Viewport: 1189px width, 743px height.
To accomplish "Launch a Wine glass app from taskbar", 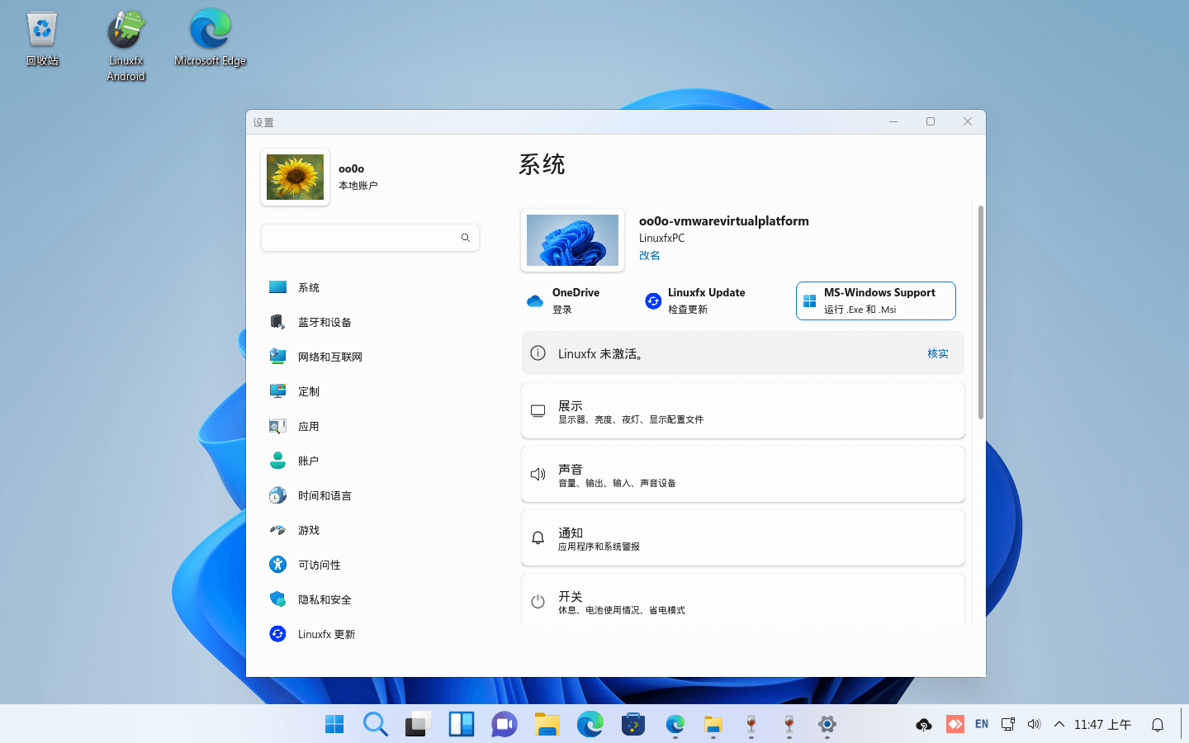I will (751, 724).
